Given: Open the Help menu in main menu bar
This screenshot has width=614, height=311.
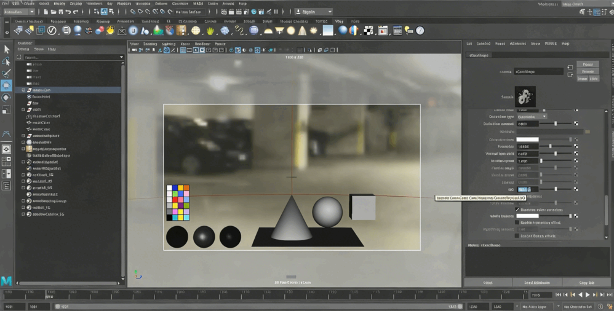Looking at the screenshot, I should click(x=242, y=4).
